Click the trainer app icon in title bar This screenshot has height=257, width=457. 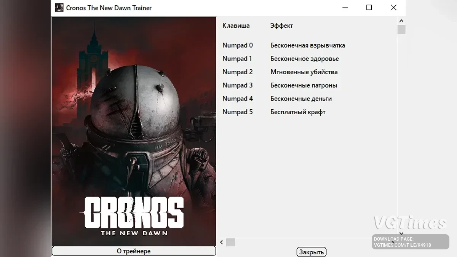point(59,8)
